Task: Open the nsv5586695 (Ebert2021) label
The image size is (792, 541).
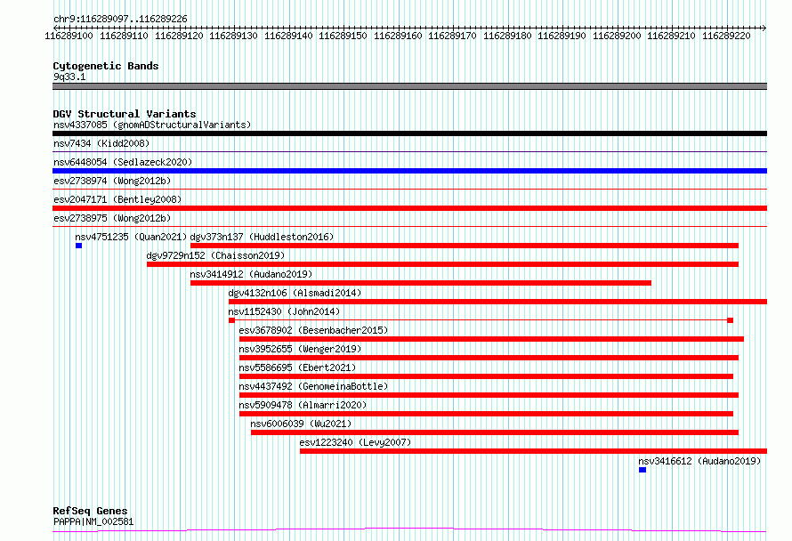Action: point(297,367)
